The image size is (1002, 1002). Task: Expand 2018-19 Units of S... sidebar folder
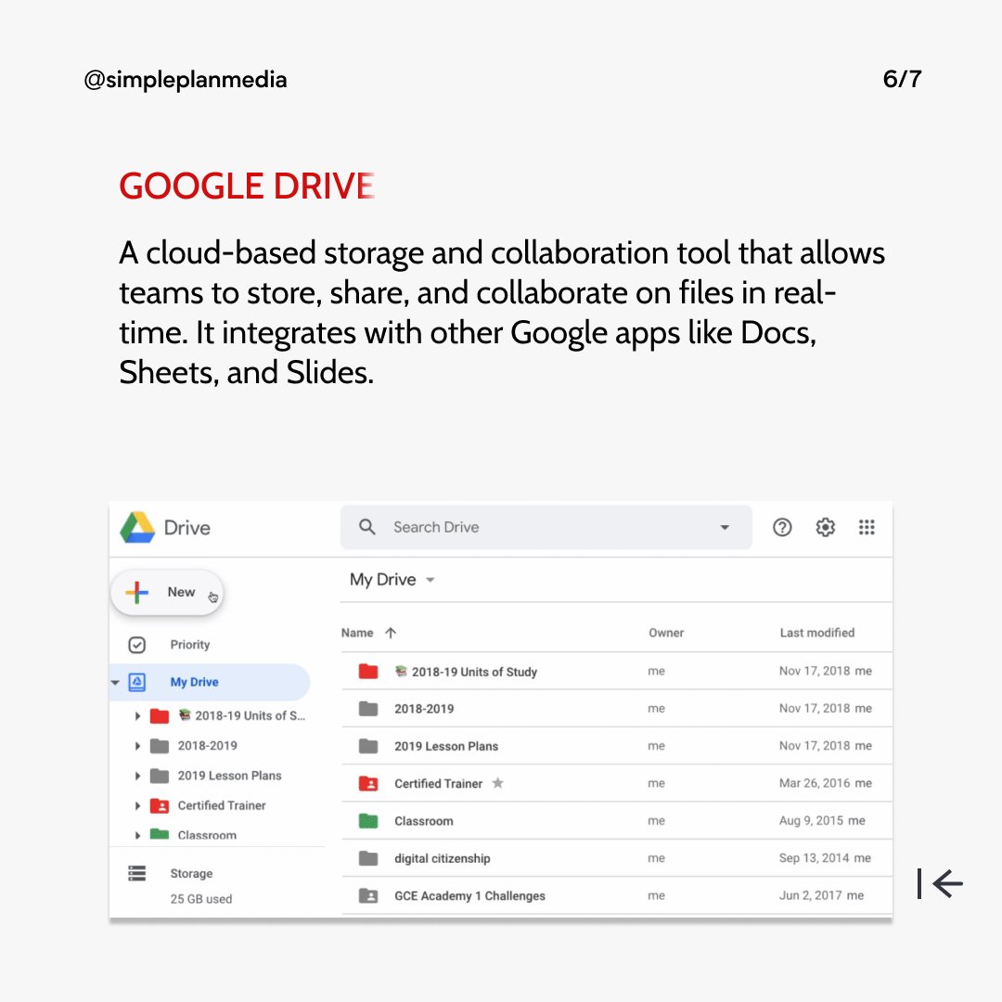click(x=137, y=715)
